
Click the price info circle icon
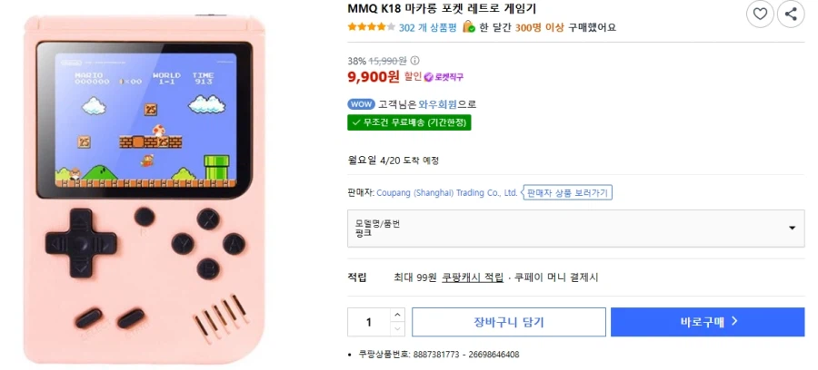click(x=415, y=61)
